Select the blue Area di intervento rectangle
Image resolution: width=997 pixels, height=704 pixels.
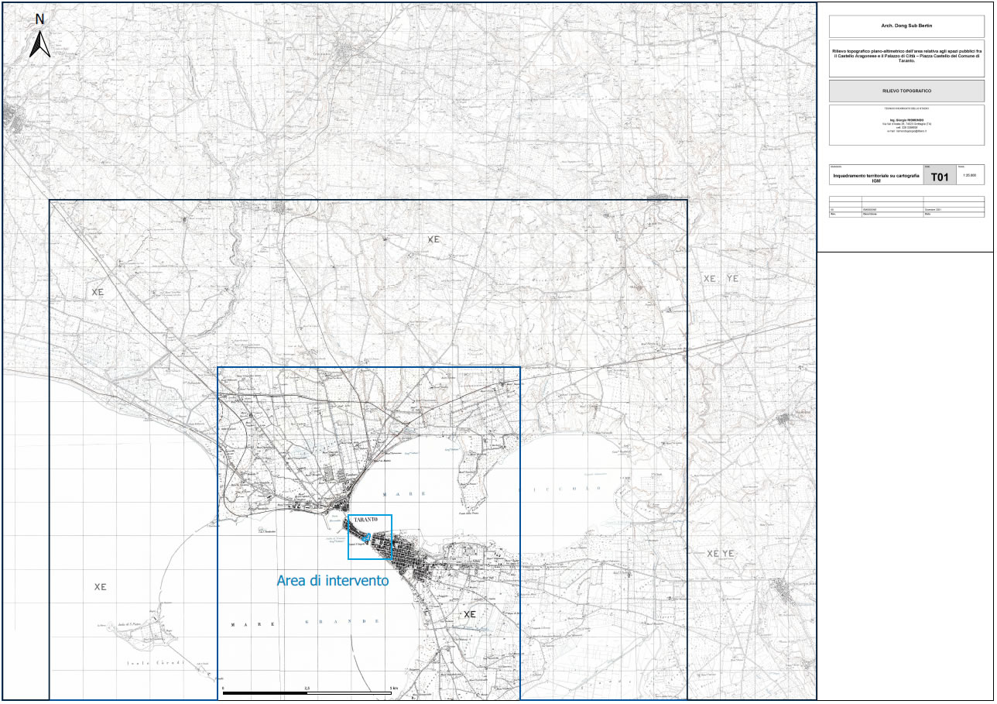[x=370, y=536]
